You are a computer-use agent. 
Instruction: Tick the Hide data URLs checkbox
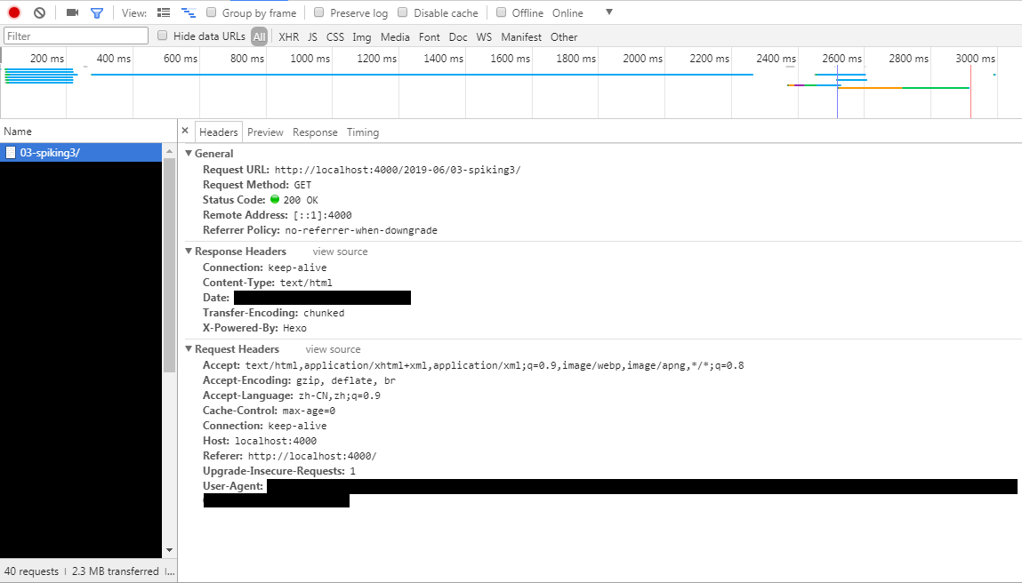coord(163,36)
